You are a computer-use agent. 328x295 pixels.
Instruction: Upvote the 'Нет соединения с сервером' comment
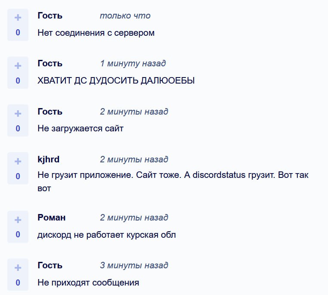18,18
